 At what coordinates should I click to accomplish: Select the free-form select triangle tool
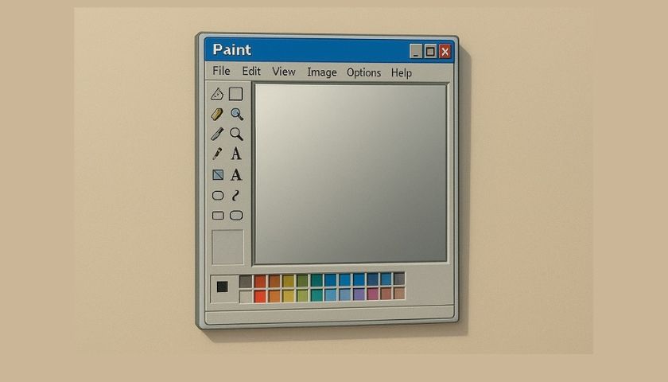(217, 94)
